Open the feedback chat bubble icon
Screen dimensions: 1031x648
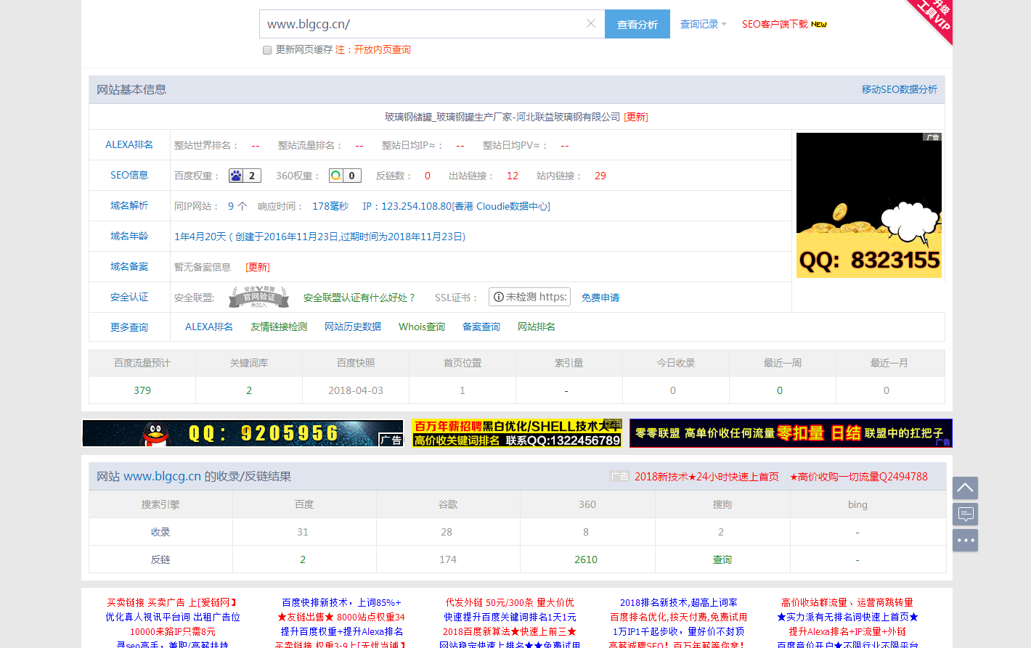point(965,514)
